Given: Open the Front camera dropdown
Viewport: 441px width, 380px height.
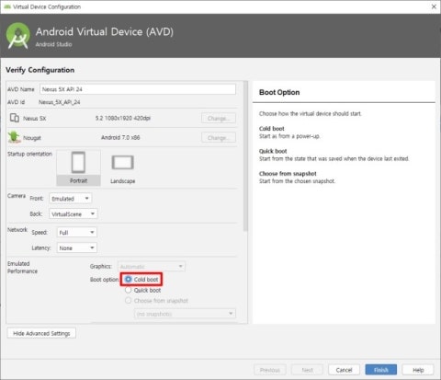Looking at the screenshot, I should [x=70, y=199].
